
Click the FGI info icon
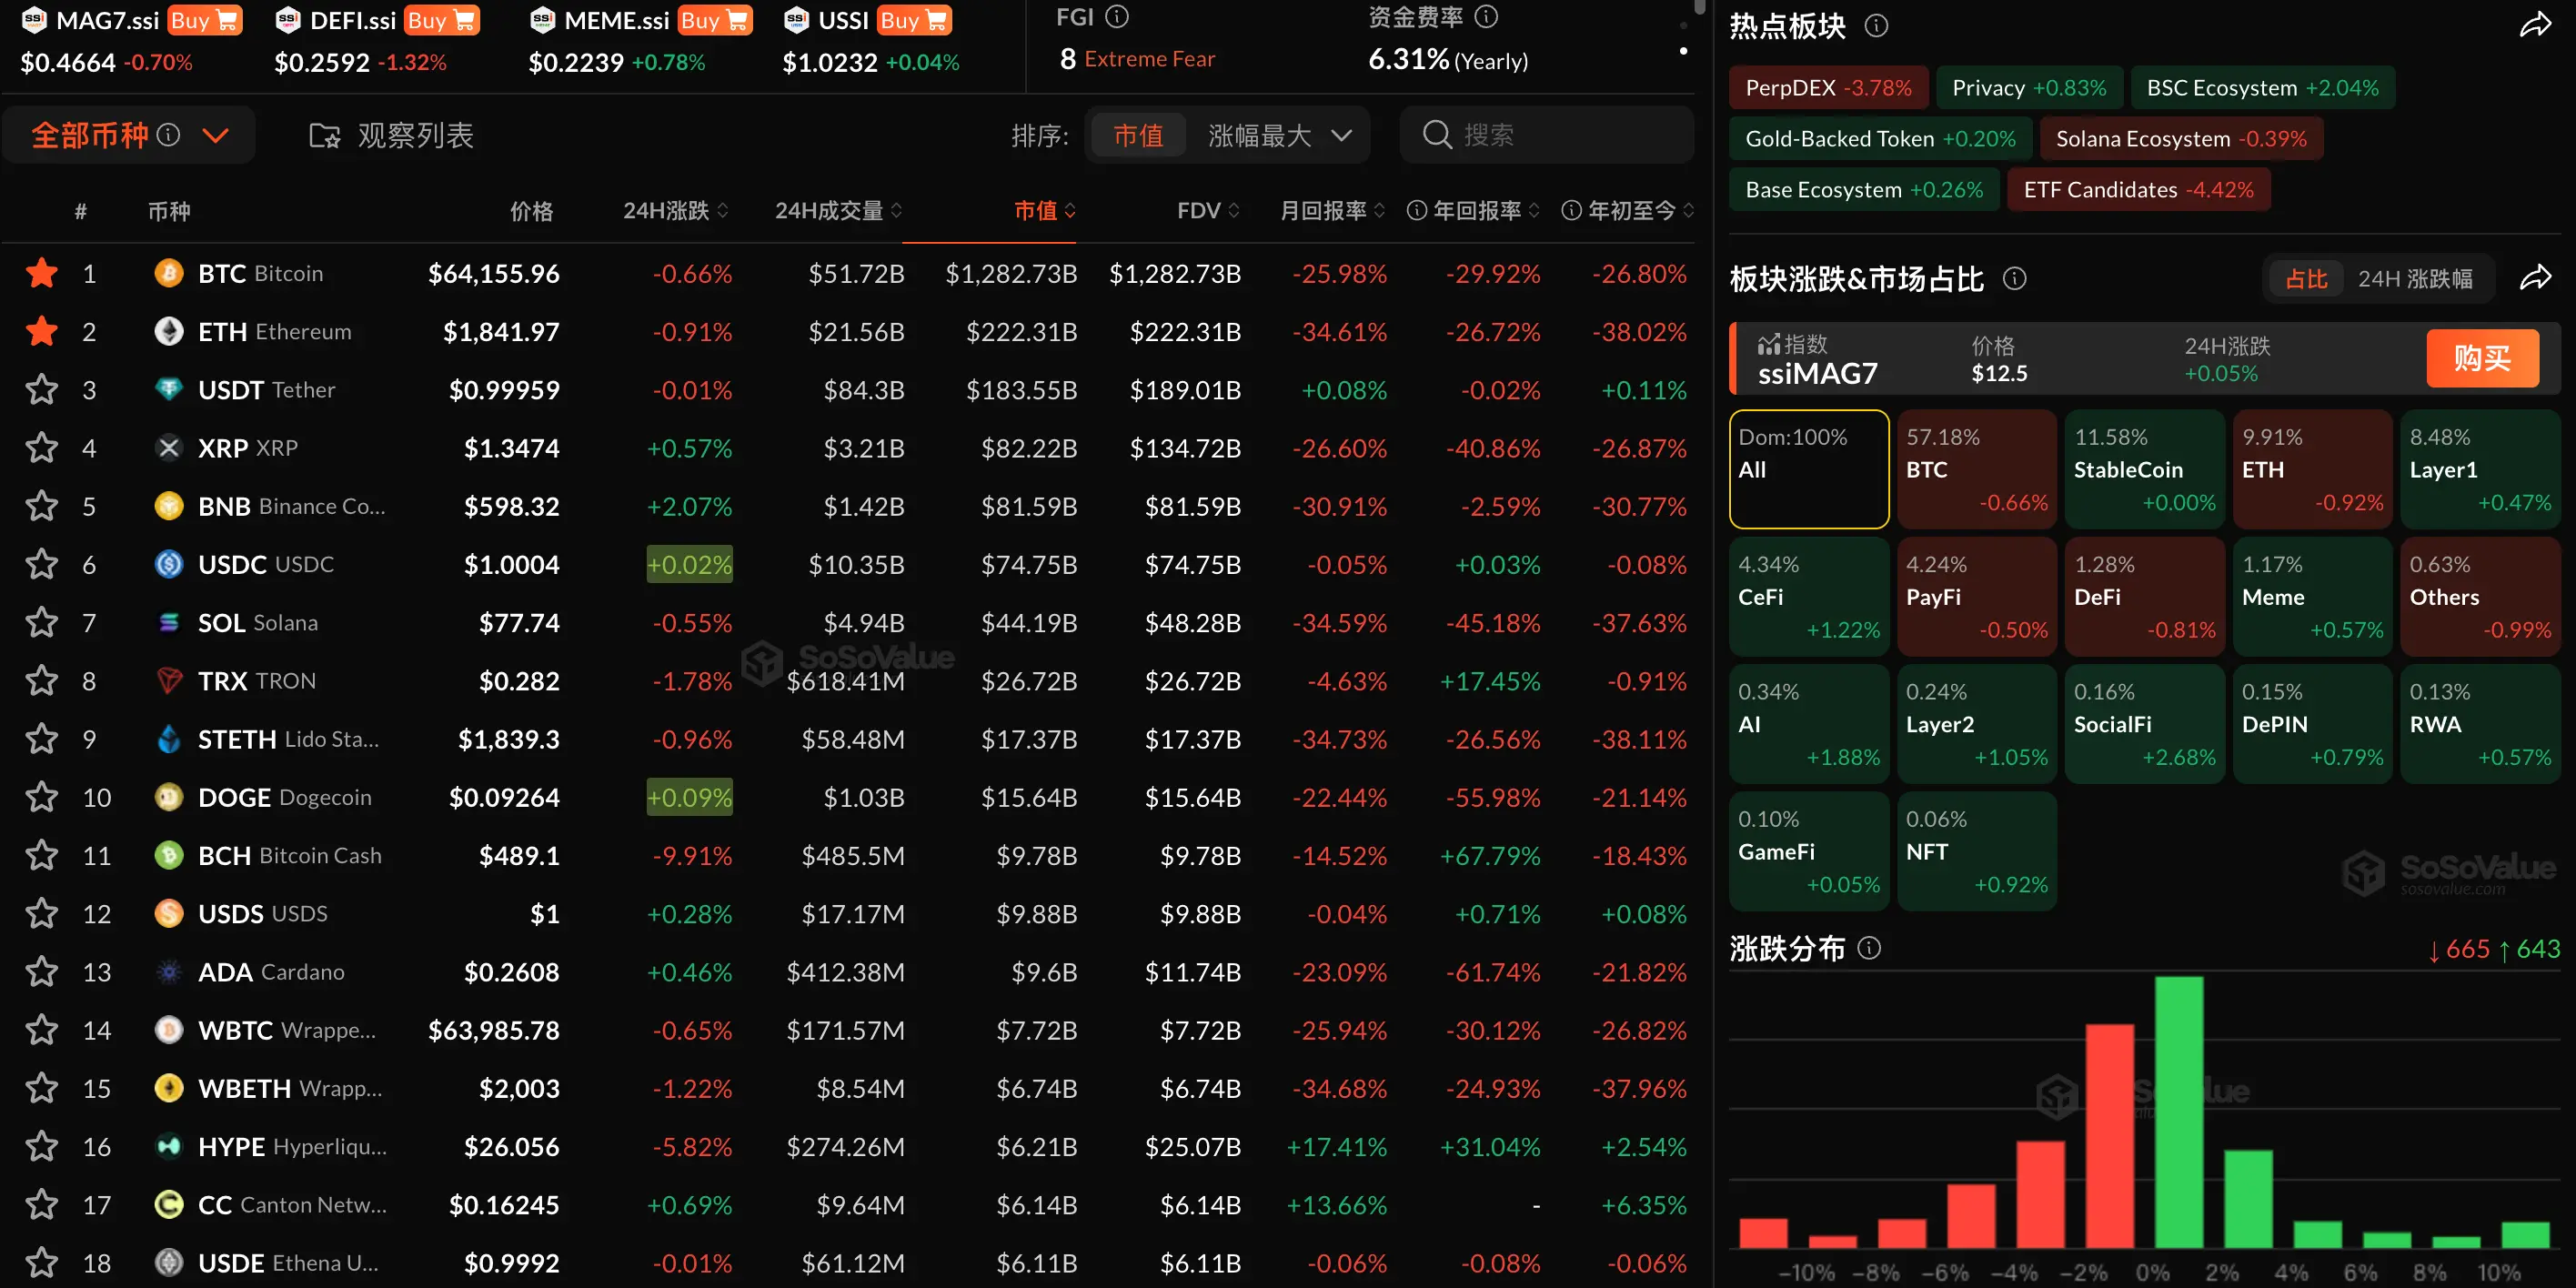[1117, 17]
